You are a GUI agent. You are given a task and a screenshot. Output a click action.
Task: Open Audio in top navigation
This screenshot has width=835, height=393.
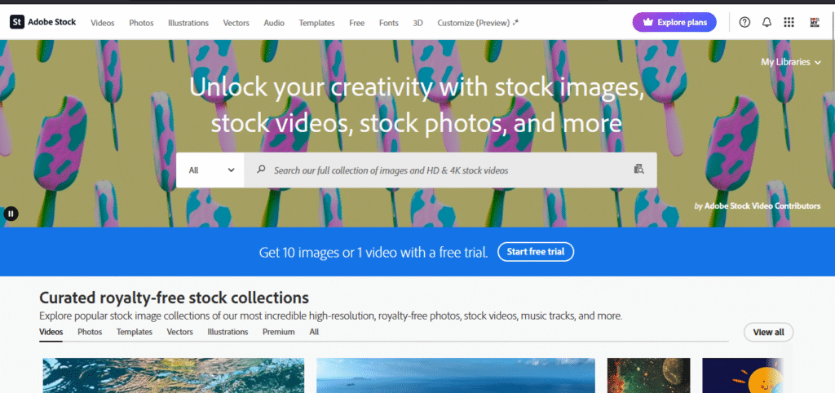click(x=274, y=23)
